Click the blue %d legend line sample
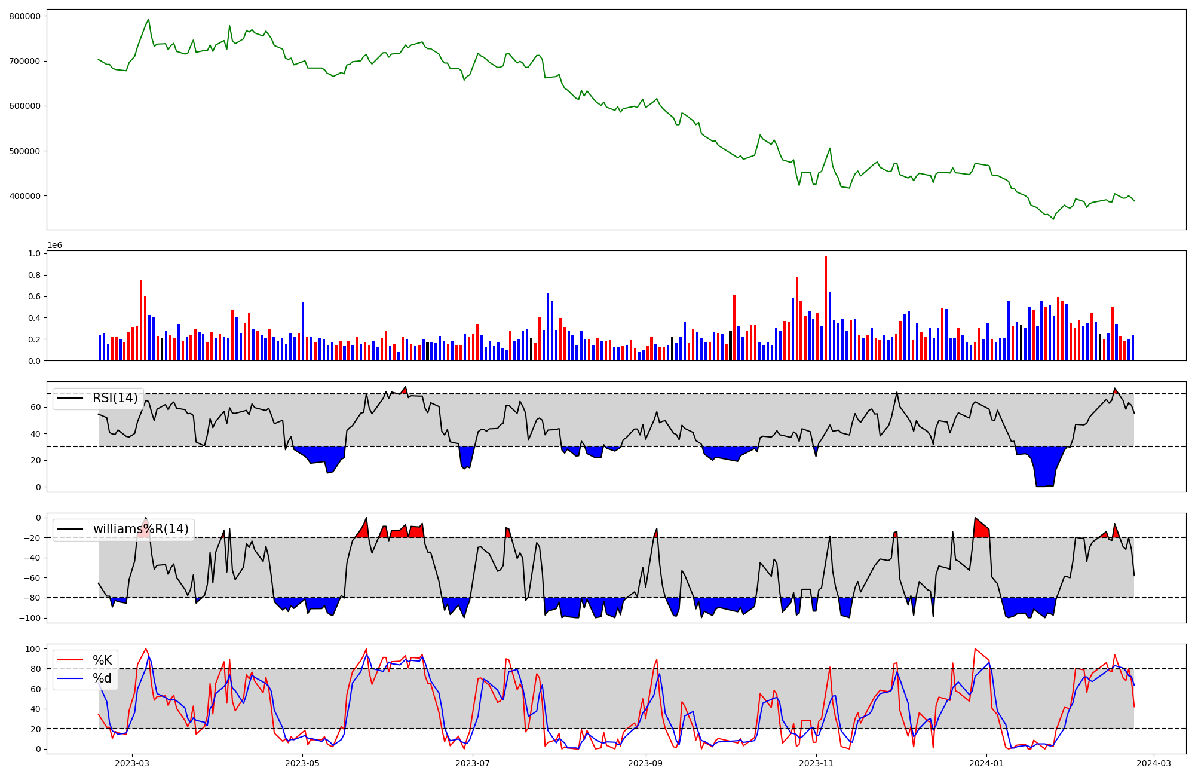Screen dimensions: 1195x777 (x=70, y=678)
